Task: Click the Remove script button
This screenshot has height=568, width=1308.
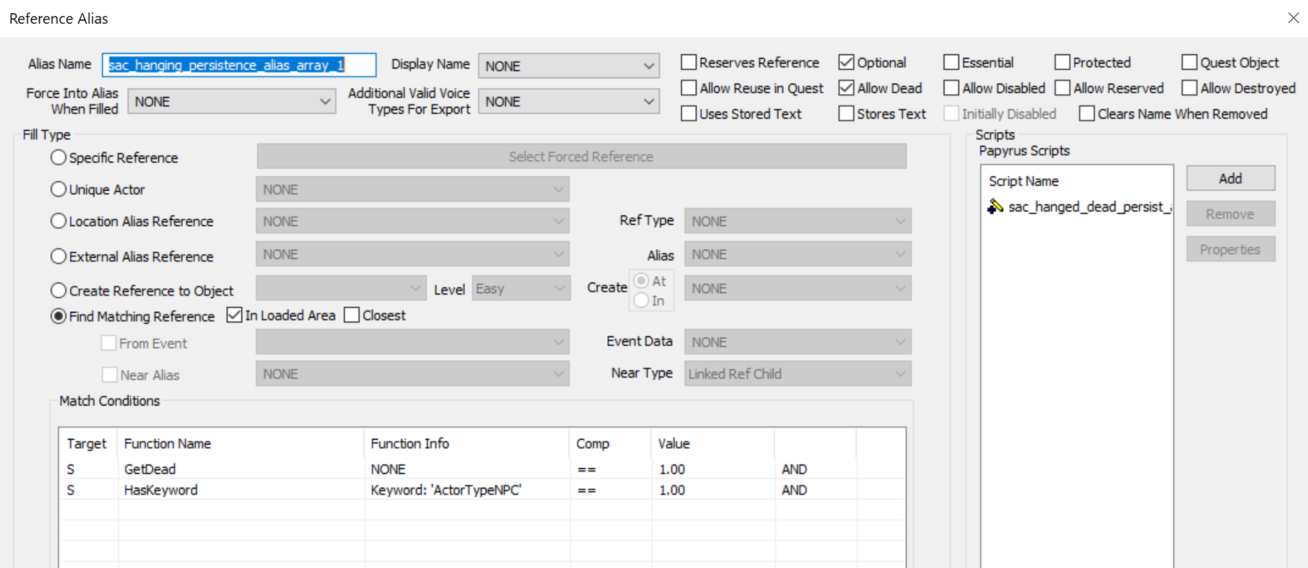Action: [1231, 214]
